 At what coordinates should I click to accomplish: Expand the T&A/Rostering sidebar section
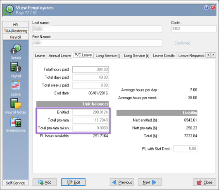click(x=16, y=31)
